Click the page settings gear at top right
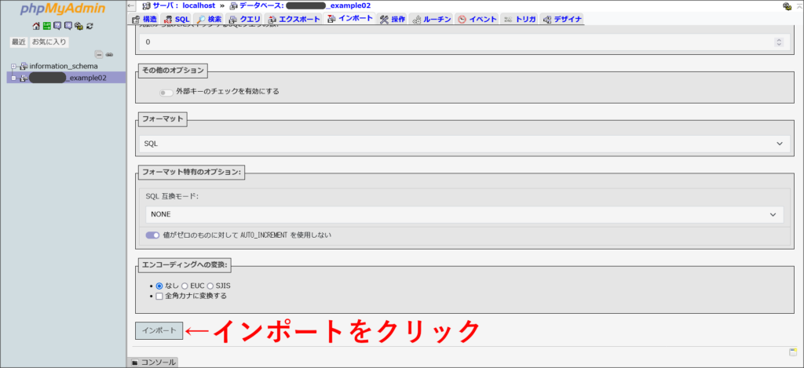This screenshot has width=804, height=368. [786, 5]
